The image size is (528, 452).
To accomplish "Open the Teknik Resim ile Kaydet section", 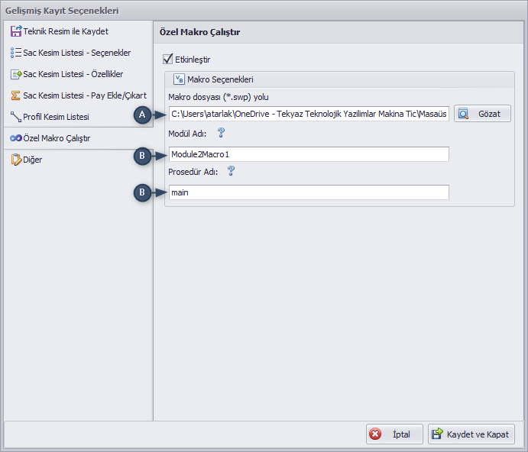I will click(x=78, y=31).
